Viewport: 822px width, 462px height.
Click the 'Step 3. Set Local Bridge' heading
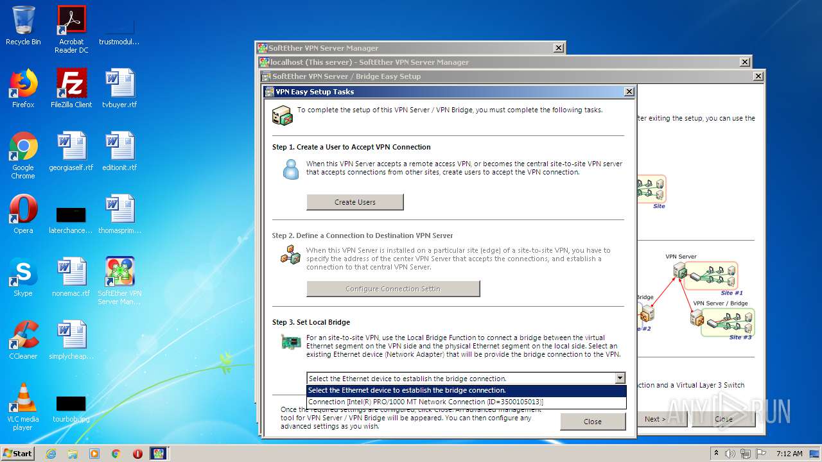point(311,322)
